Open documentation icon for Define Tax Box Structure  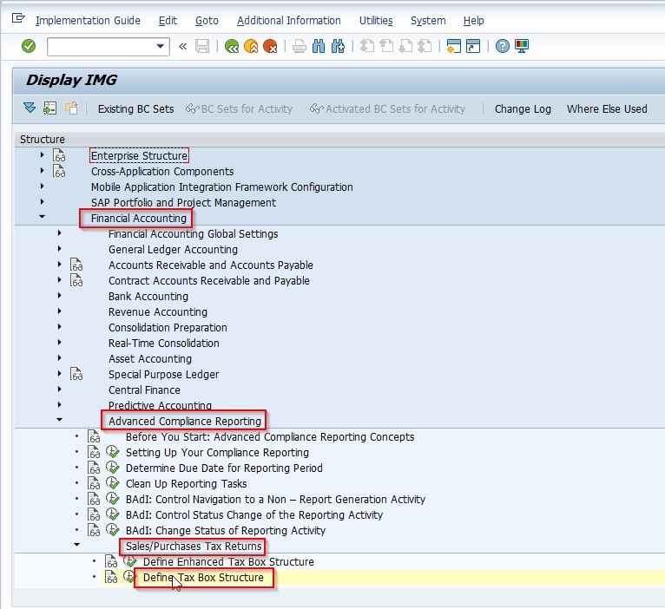pyautogui.click(x=111, y=577)
